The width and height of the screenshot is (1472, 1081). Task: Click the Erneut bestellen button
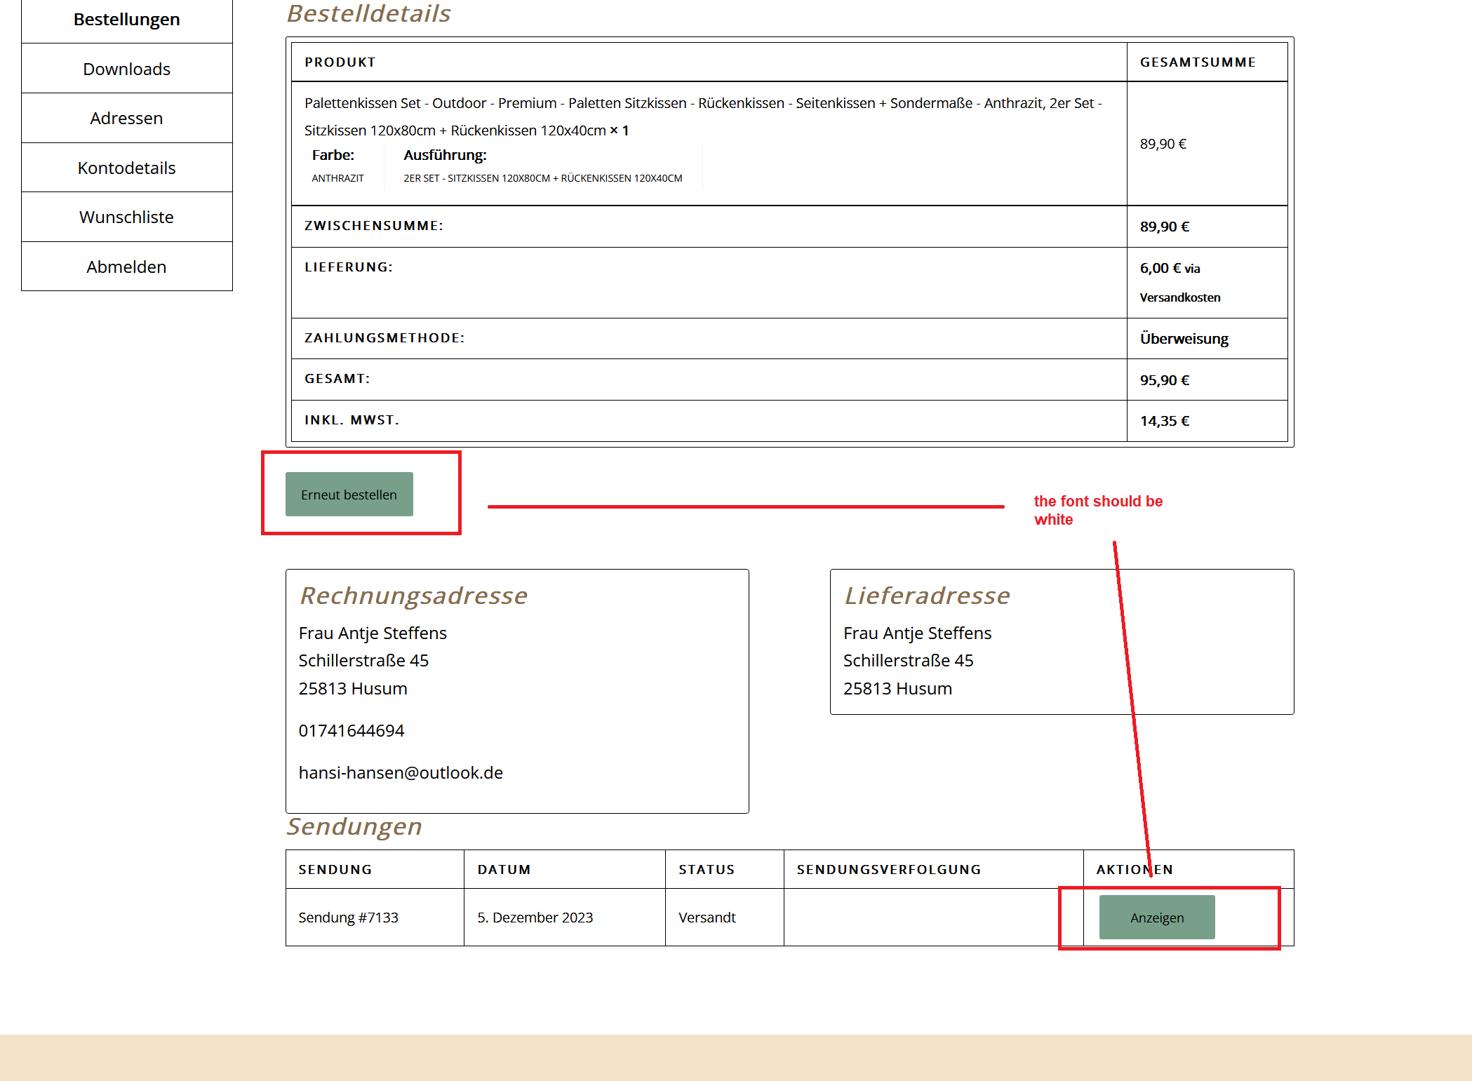(349, 495)
